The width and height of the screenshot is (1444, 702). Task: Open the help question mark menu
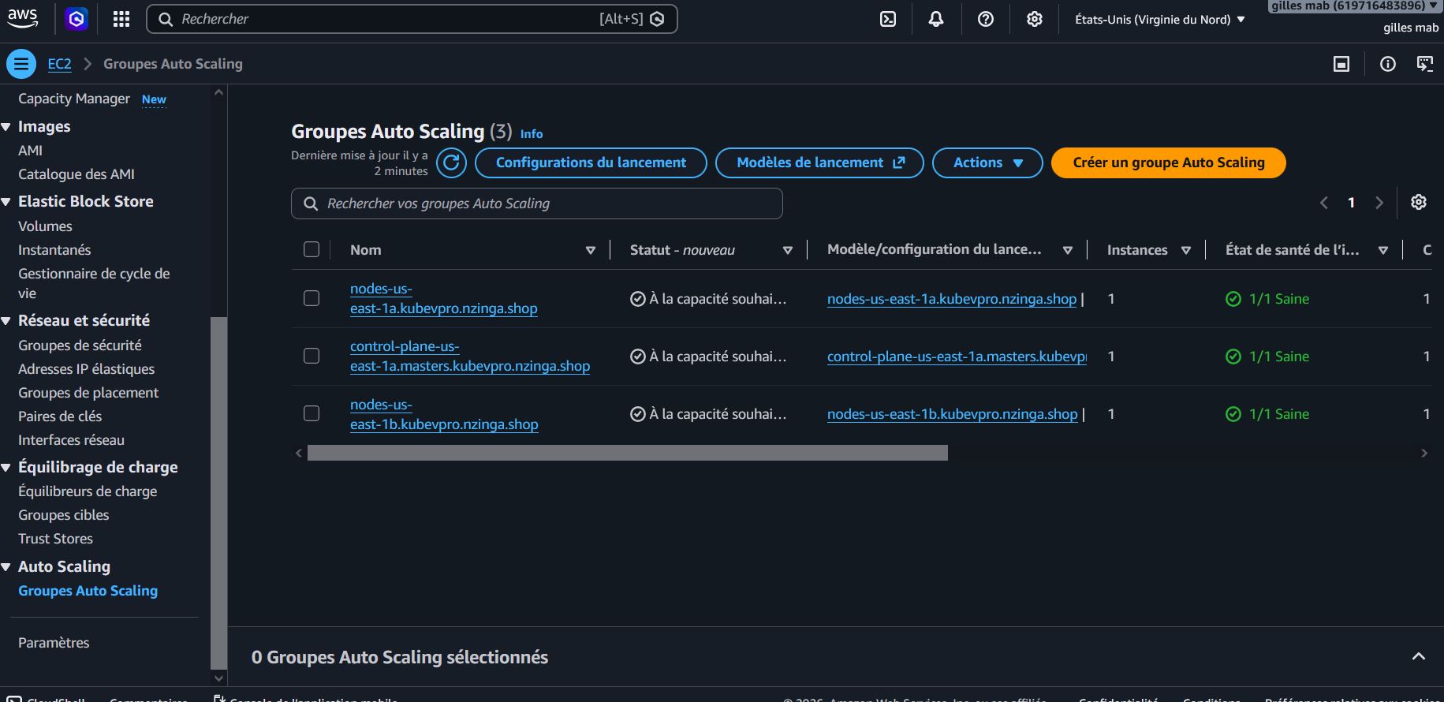point(986,19)
